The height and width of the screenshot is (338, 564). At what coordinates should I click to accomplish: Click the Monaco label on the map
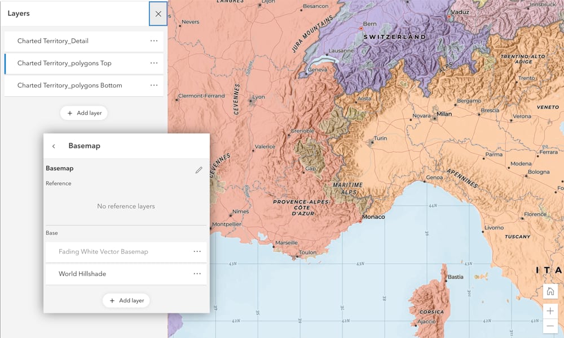point(373,217)
